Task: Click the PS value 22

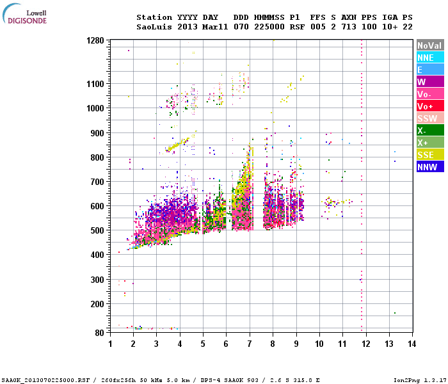Action: click(408, 27)
